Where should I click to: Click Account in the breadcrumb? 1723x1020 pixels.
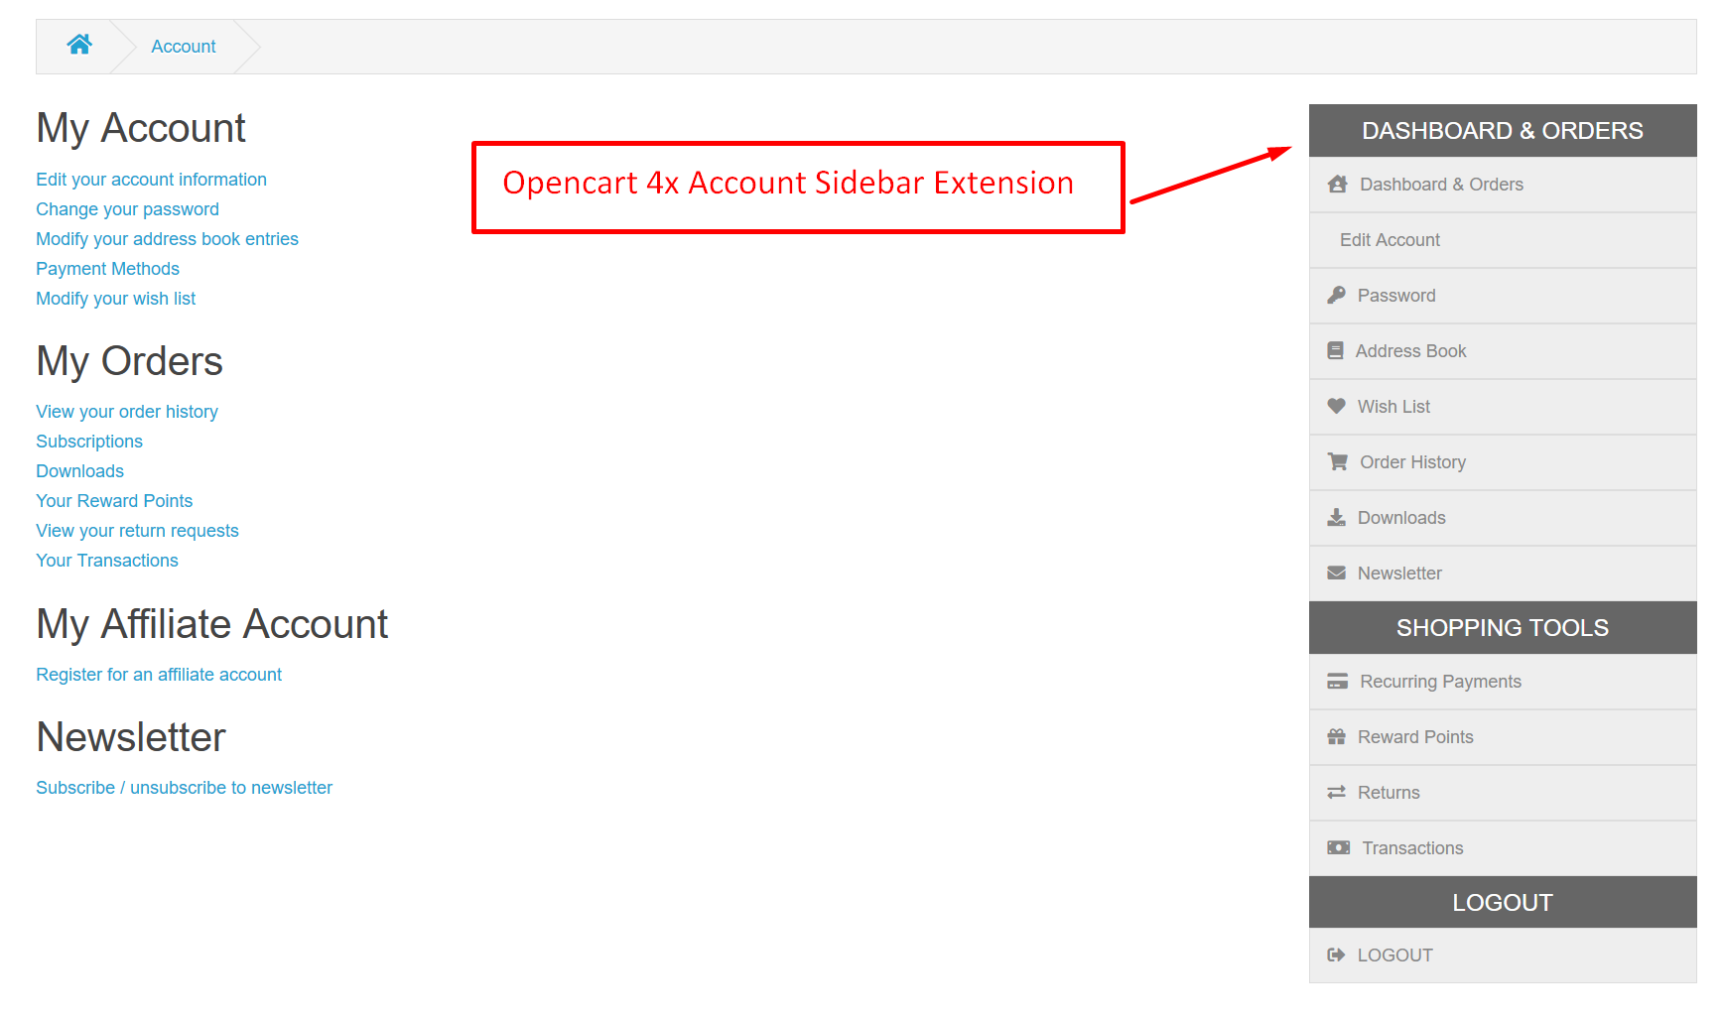click(183, 47)
